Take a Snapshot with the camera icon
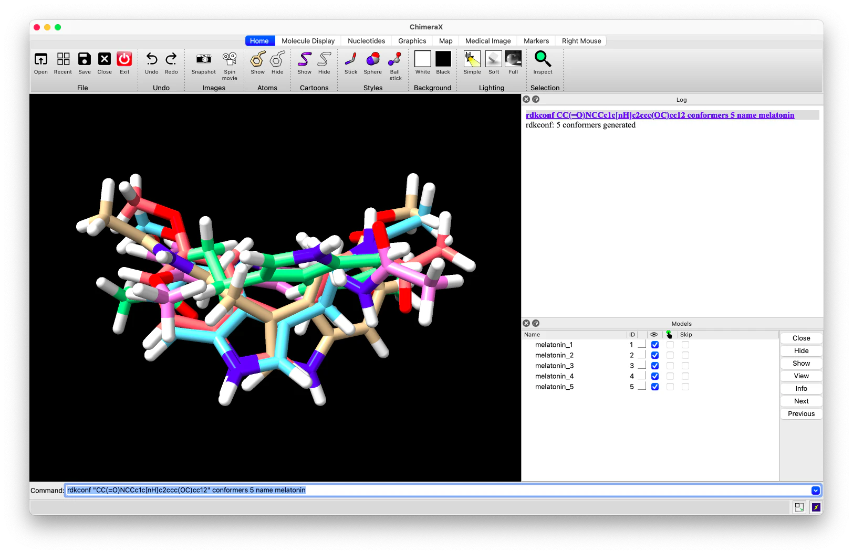This screenshot has height=554, width=853. click(204, 59)
